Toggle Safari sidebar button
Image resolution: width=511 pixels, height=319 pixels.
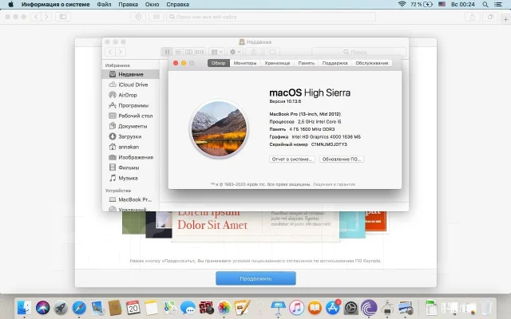pyautogui.click(x=63, y=17)
